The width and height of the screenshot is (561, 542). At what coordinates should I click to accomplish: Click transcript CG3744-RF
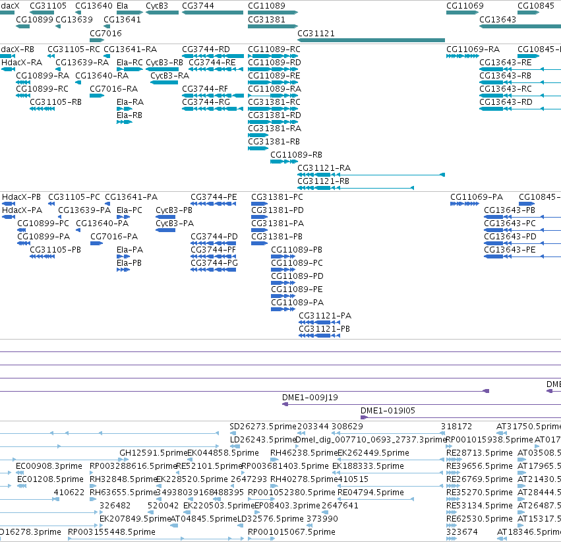[x=213, y=96]
